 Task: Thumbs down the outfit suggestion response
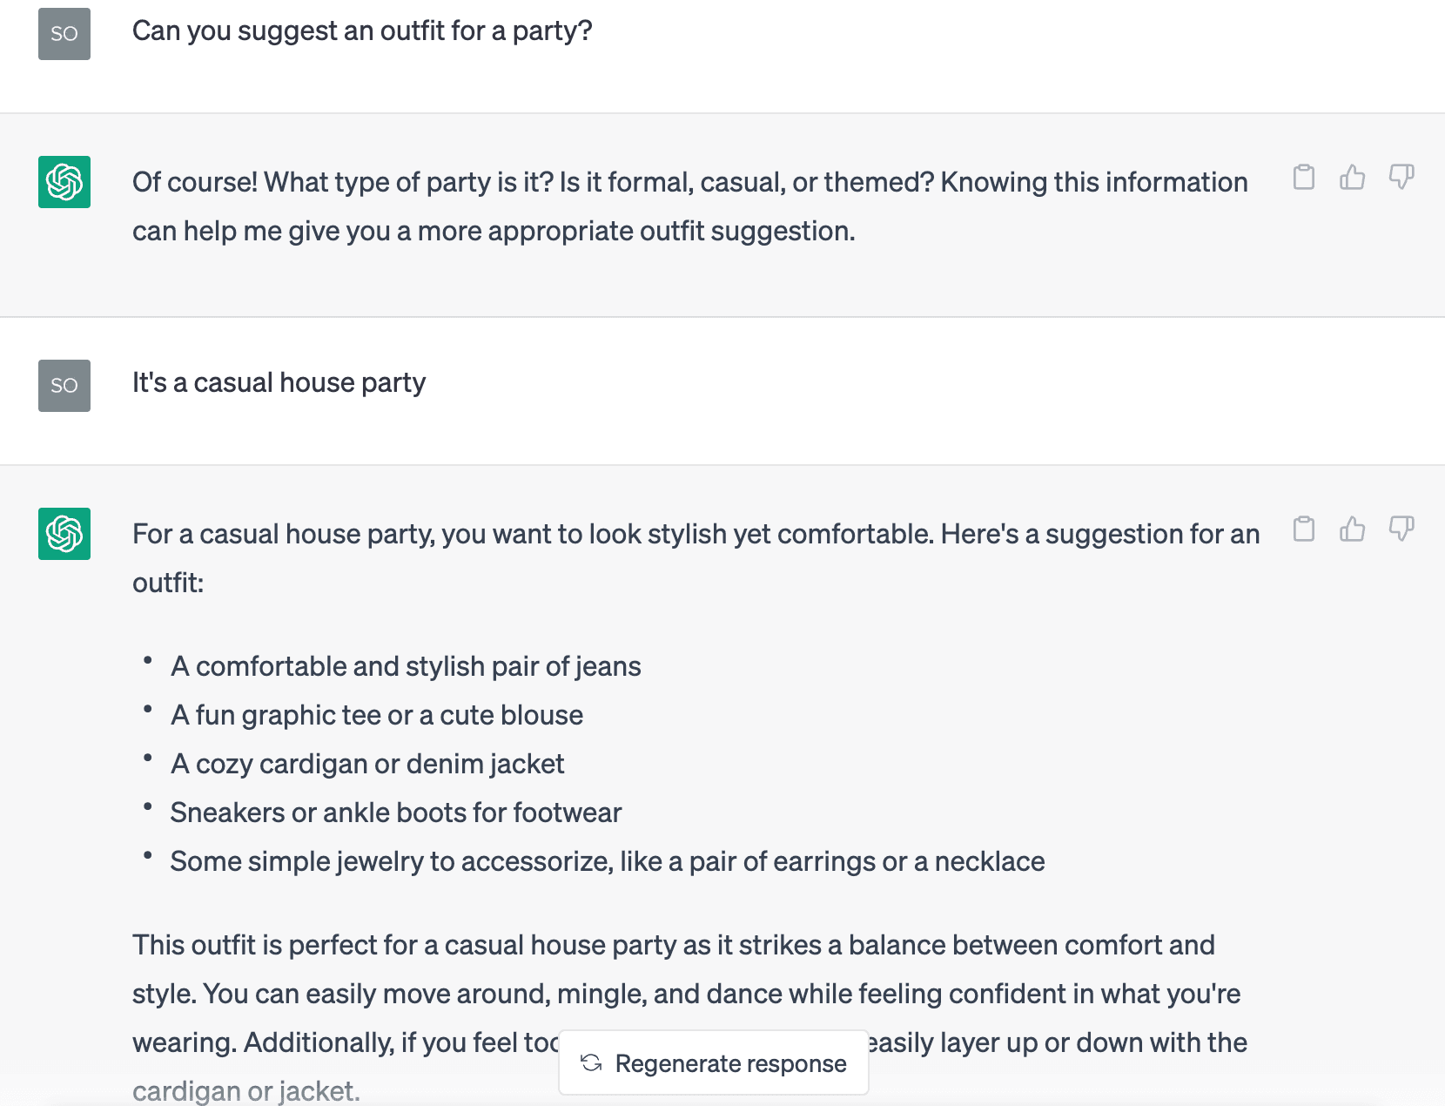pyautogui.click(x=1401, y=529)
